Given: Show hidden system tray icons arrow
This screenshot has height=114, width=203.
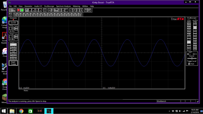Looking at the screenshot, I should click(169, 111).
